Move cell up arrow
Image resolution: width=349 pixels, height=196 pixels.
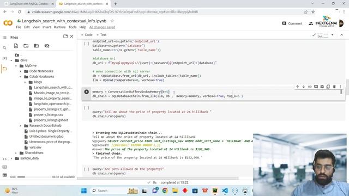(x=297, y=87)
